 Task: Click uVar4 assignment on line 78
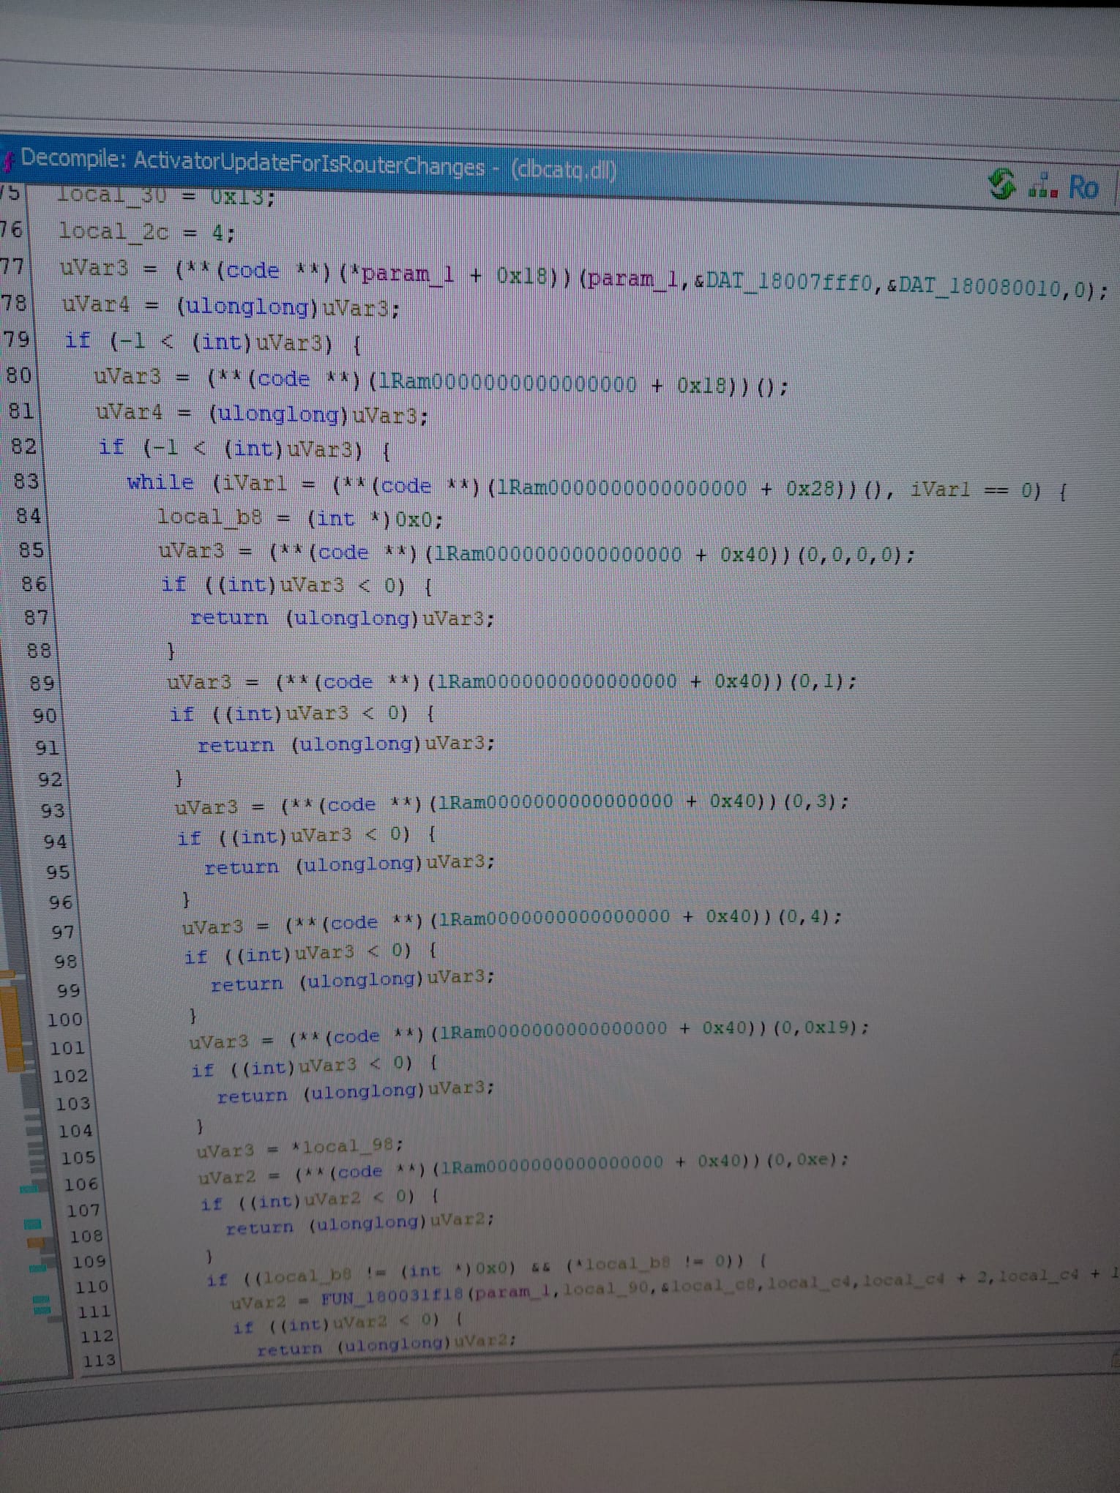tap(231, 305)
